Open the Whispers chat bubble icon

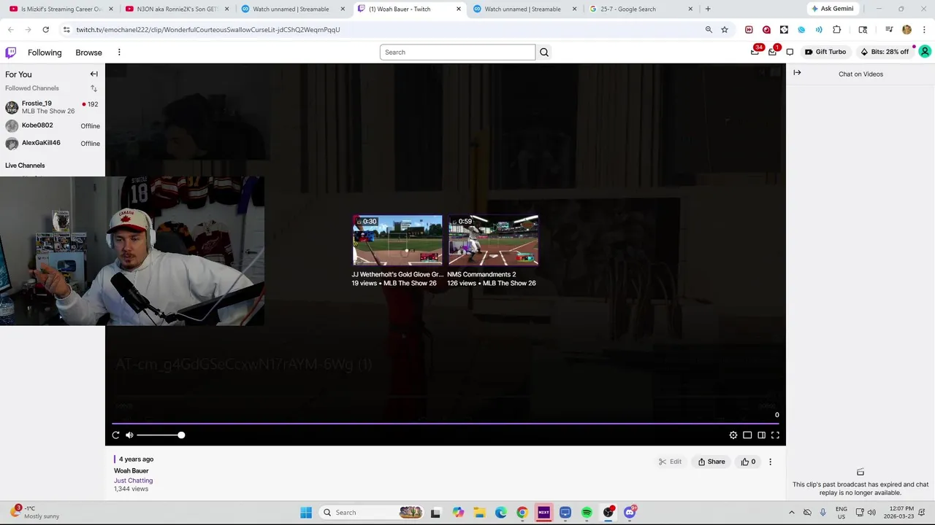coord(790,52)
